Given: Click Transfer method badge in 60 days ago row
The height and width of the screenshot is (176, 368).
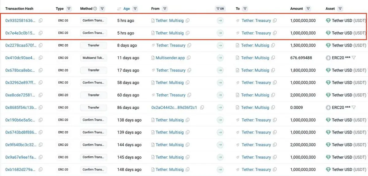Looking at the screenshot, I should tap(94, 95).
